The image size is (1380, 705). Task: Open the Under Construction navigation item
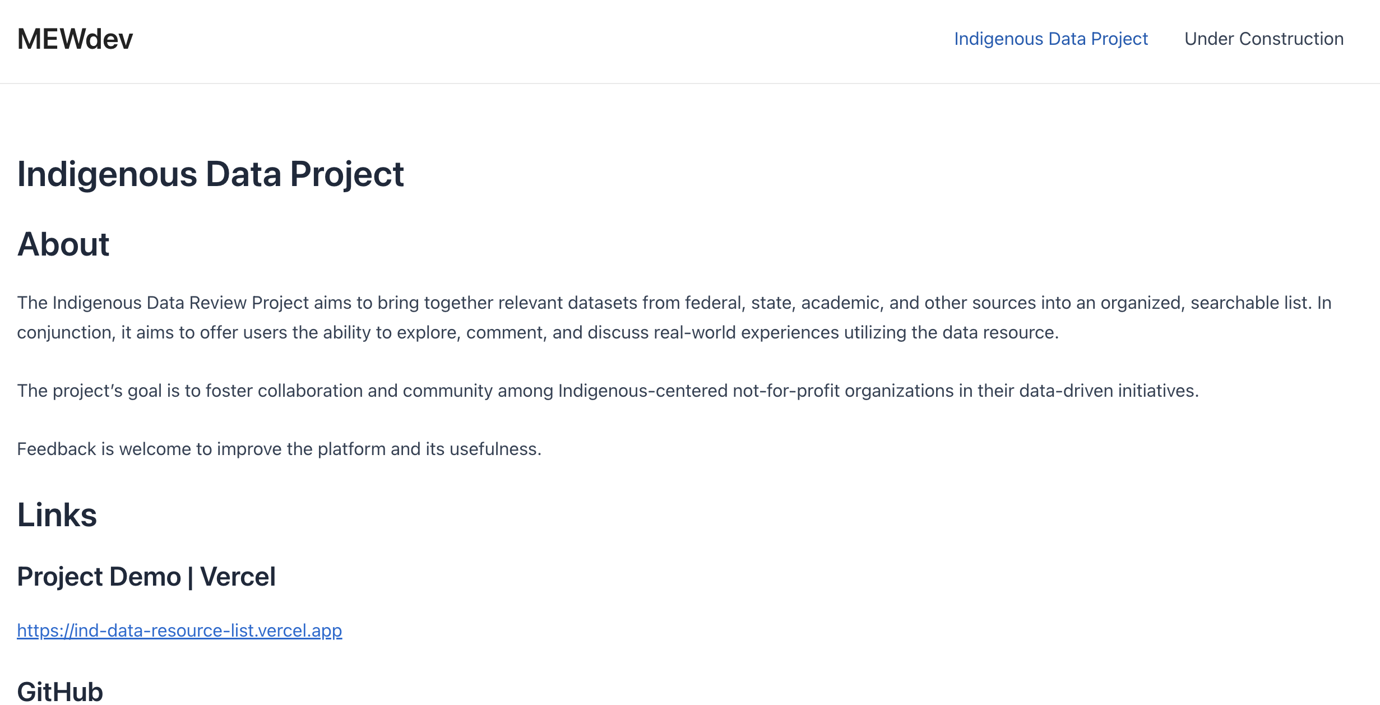pyautogui.click(x=1264, y=39)
